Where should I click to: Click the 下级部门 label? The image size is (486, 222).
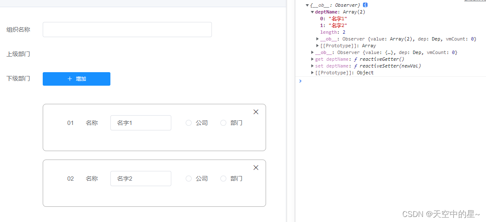click(x=18, y=79)
